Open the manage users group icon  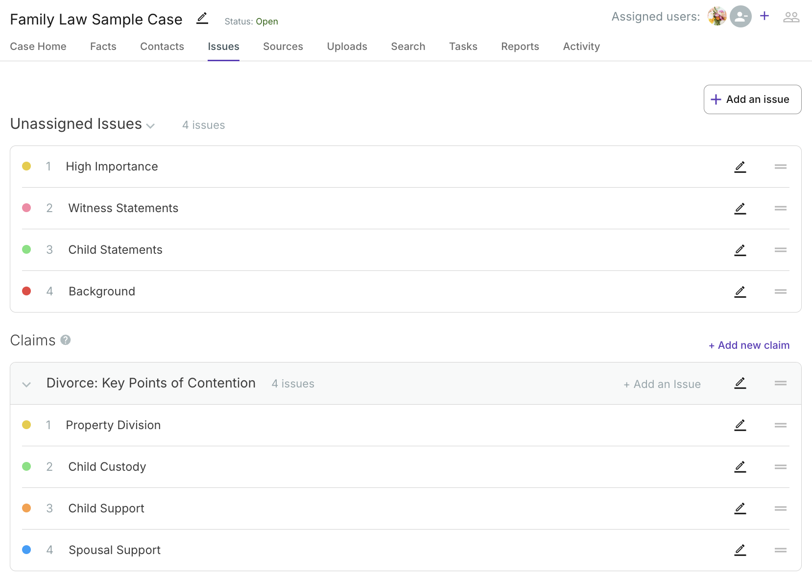pyautogui.click(x=791, y=16)
